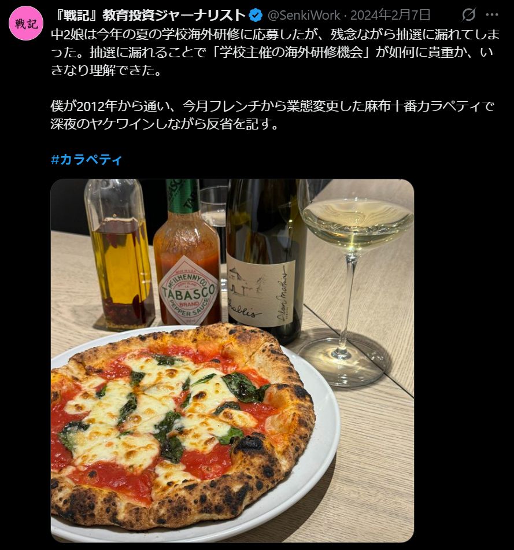514x550 pixels.
Task: Open the three-dot more options menu
Action: click(491, 14)
